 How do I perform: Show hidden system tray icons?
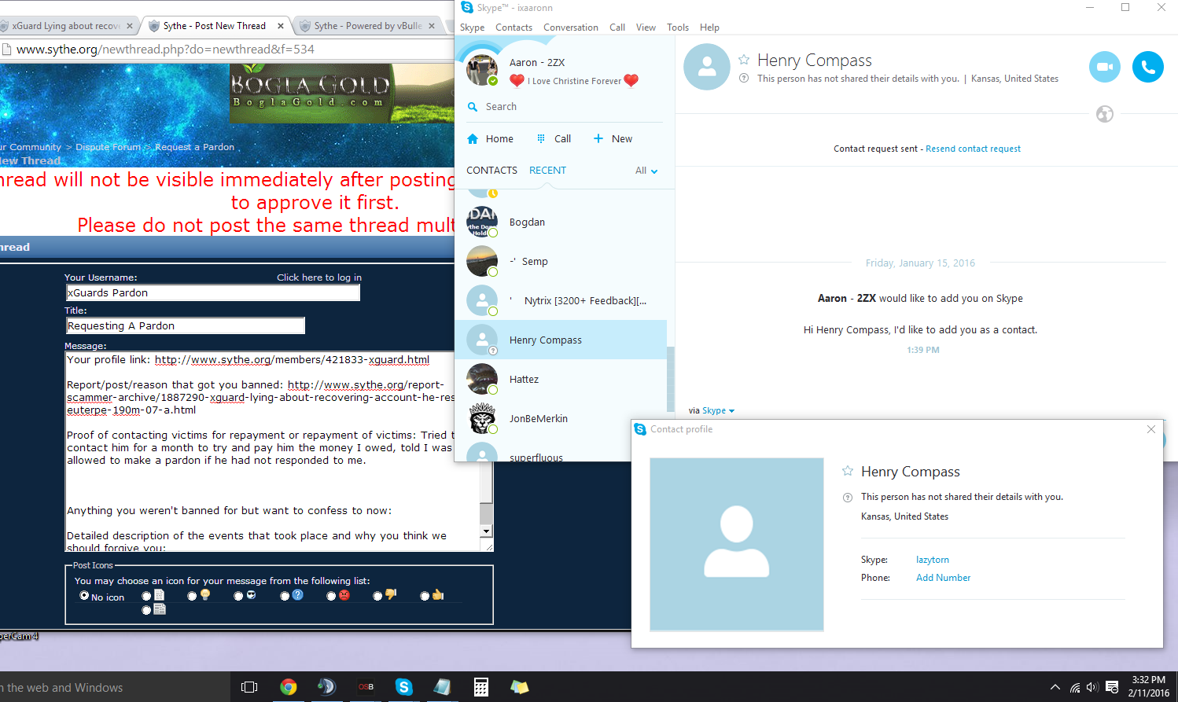[1055, 687]
